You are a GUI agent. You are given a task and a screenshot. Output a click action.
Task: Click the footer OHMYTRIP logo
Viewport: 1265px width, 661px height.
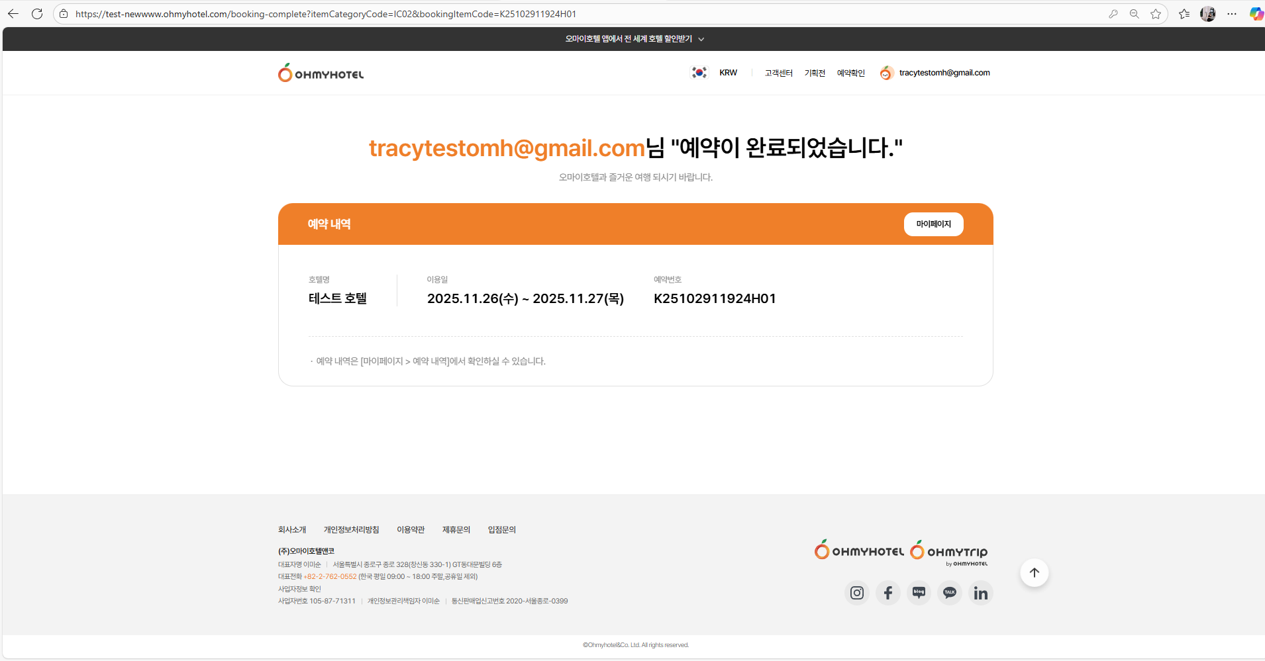click(x=949, y=552)
